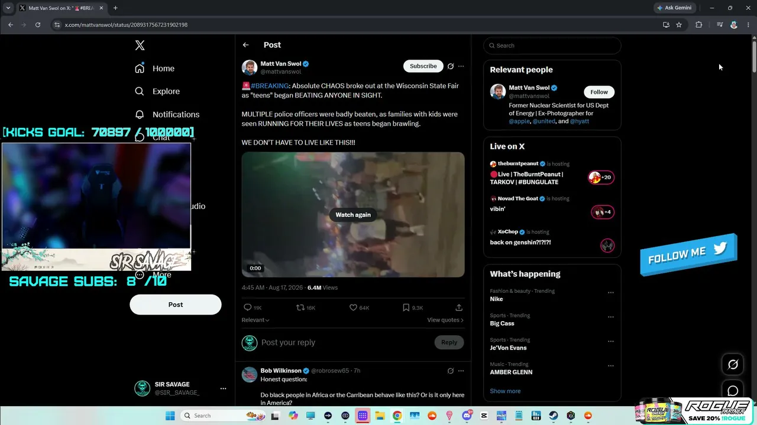Open View quotes link
Image resolution: width=757 pixels, height=425 pixels.
445,320
